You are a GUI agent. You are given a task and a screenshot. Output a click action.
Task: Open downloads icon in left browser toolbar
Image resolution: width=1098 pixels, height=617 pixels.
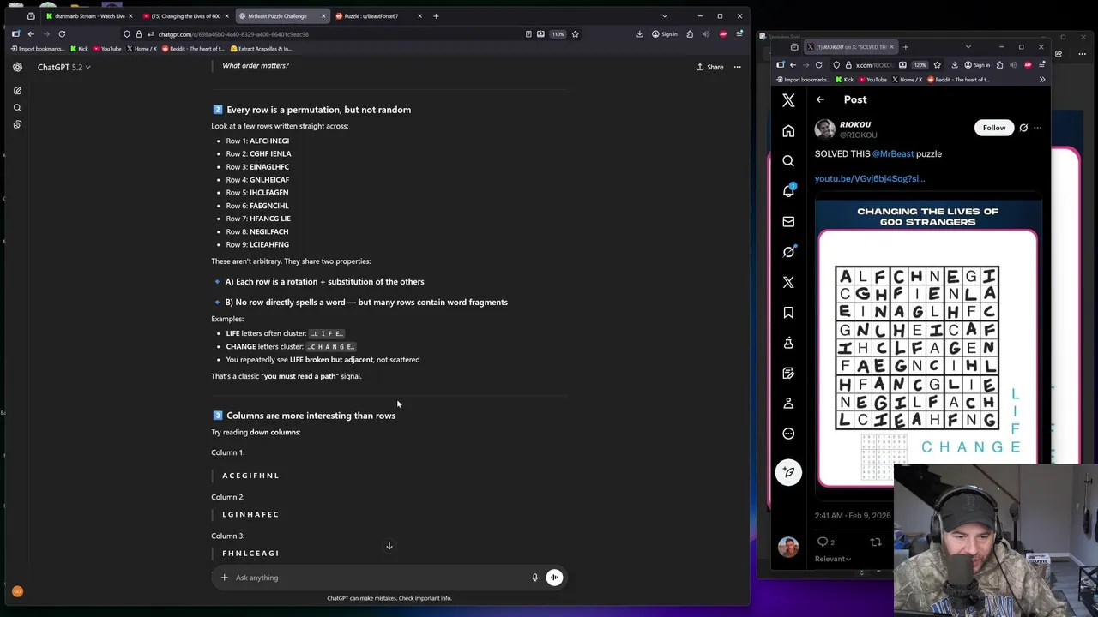pyautogui.click(x=639, y=34)
